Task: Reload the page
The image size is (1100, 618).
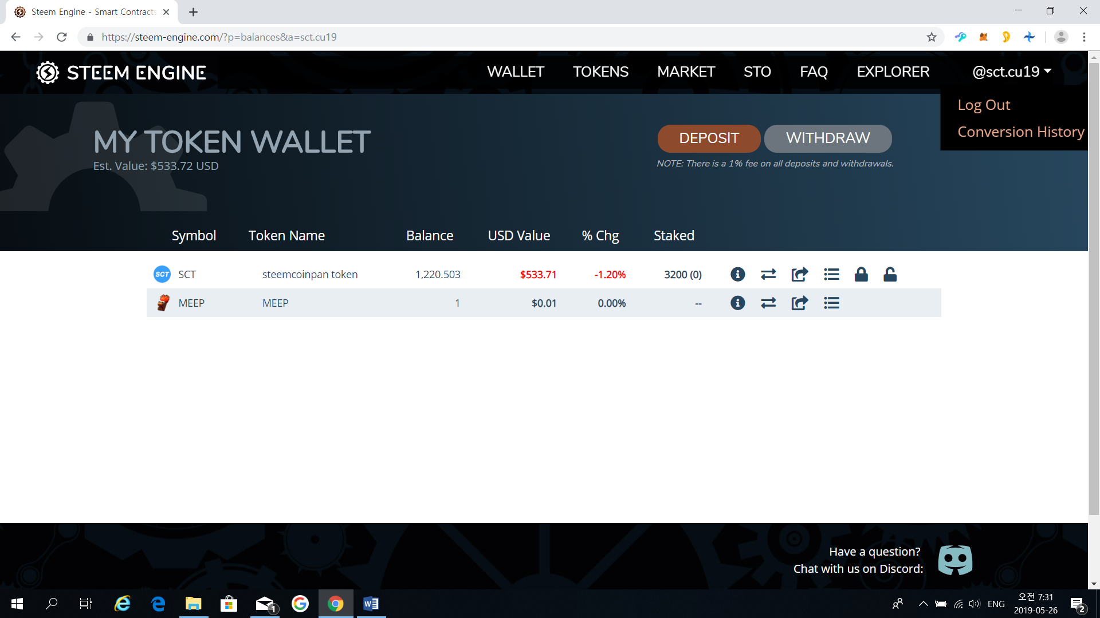Action: click(x=62, y=37)
